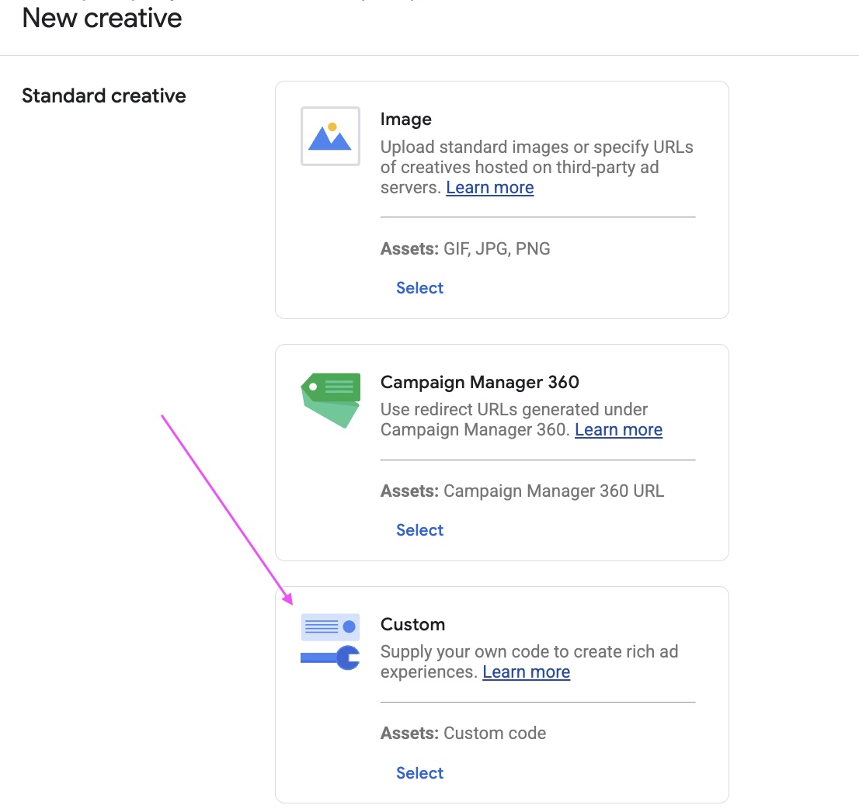Click the 'Assets: Custom code' text
This screenshot has width=859, height=812.
tap(464, 733)
